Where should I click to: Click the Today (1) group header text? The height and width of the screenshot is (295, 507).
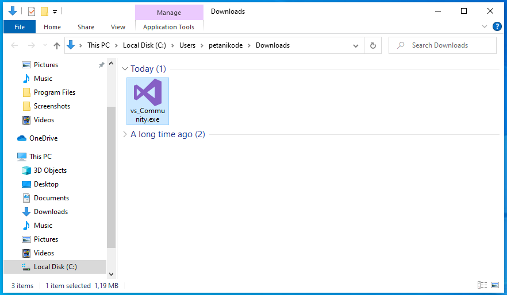pos(148,69)
